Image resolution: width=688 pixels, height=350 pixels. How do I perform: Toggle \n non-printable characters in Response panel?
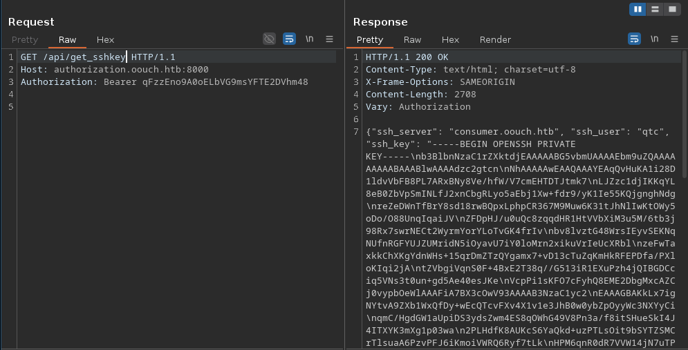point(654,39)
